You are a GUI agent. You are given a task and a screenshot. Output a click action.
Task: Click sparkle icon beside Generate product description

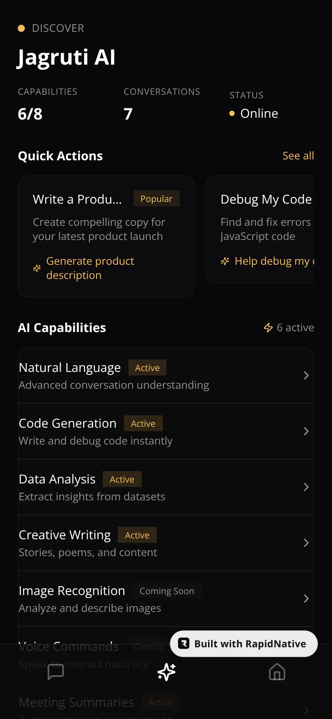coord(37,268)
